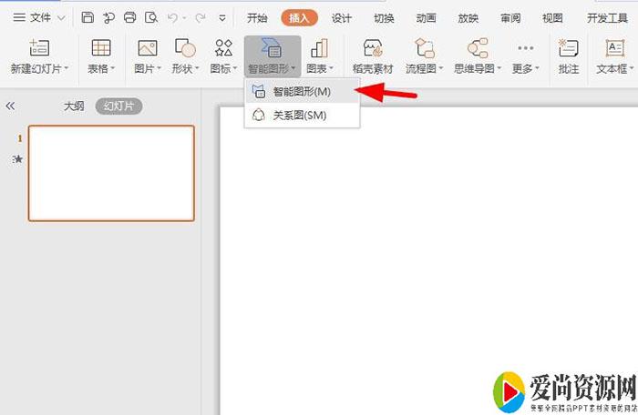Image resolution: width=638 pixels, height=415 pixels.
Task: Select slide 1 thumbnail
Action: coord(111,173)
